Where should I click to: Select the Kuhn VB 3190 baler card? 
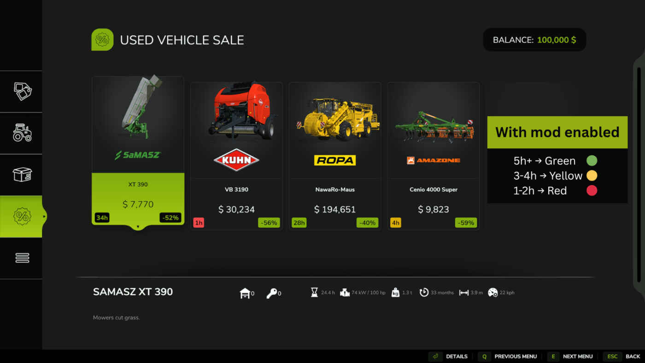pyautogui.click(x=236, y=156)
